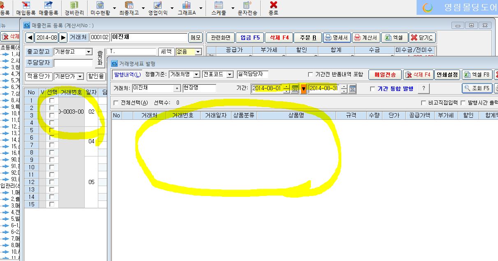
Task: Click the 관련화면 button
Action: coord(220,37)
